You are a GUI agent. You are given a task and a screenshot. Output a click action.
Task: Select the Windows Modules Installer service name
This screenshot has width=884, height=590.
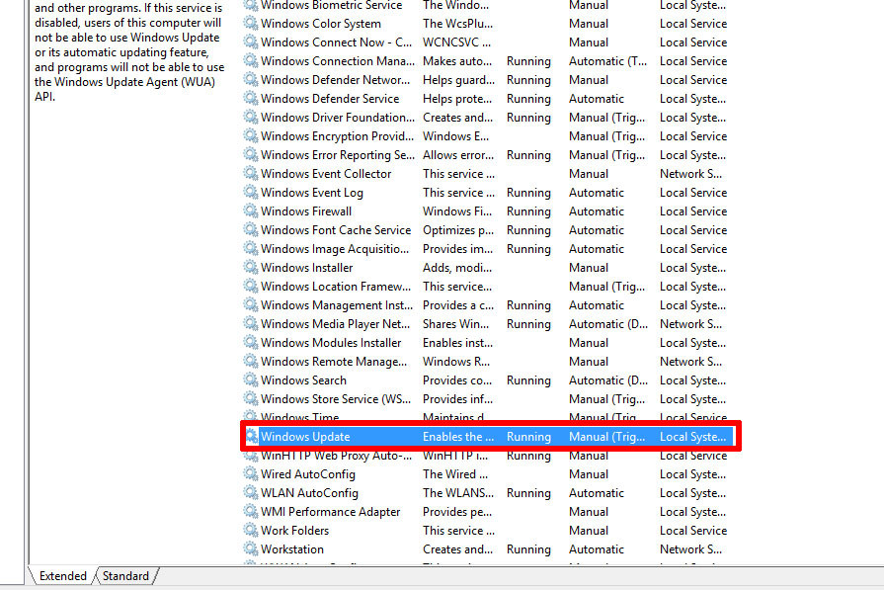pos(331,343)
